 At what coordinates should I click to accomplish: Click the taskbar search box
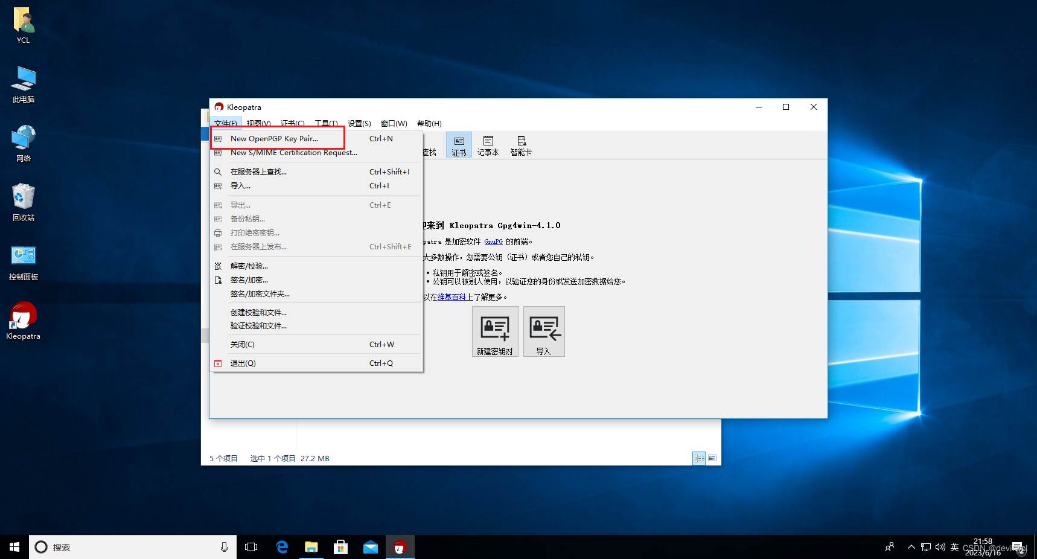coord(133,547)
